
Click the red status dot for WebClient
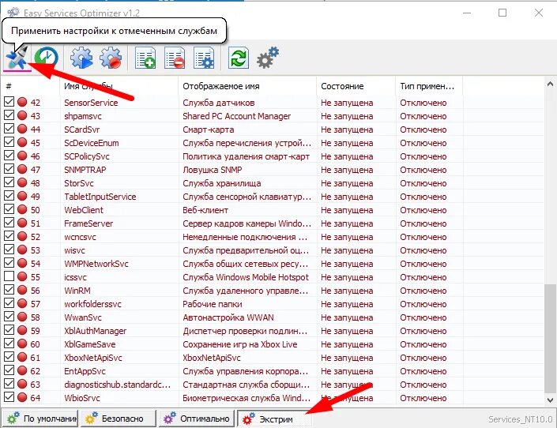coord(22,209)
